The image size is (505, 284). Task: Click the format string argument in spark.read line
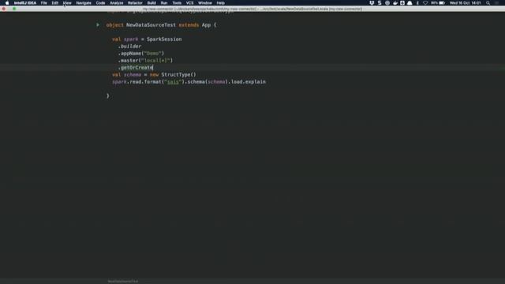173,82
